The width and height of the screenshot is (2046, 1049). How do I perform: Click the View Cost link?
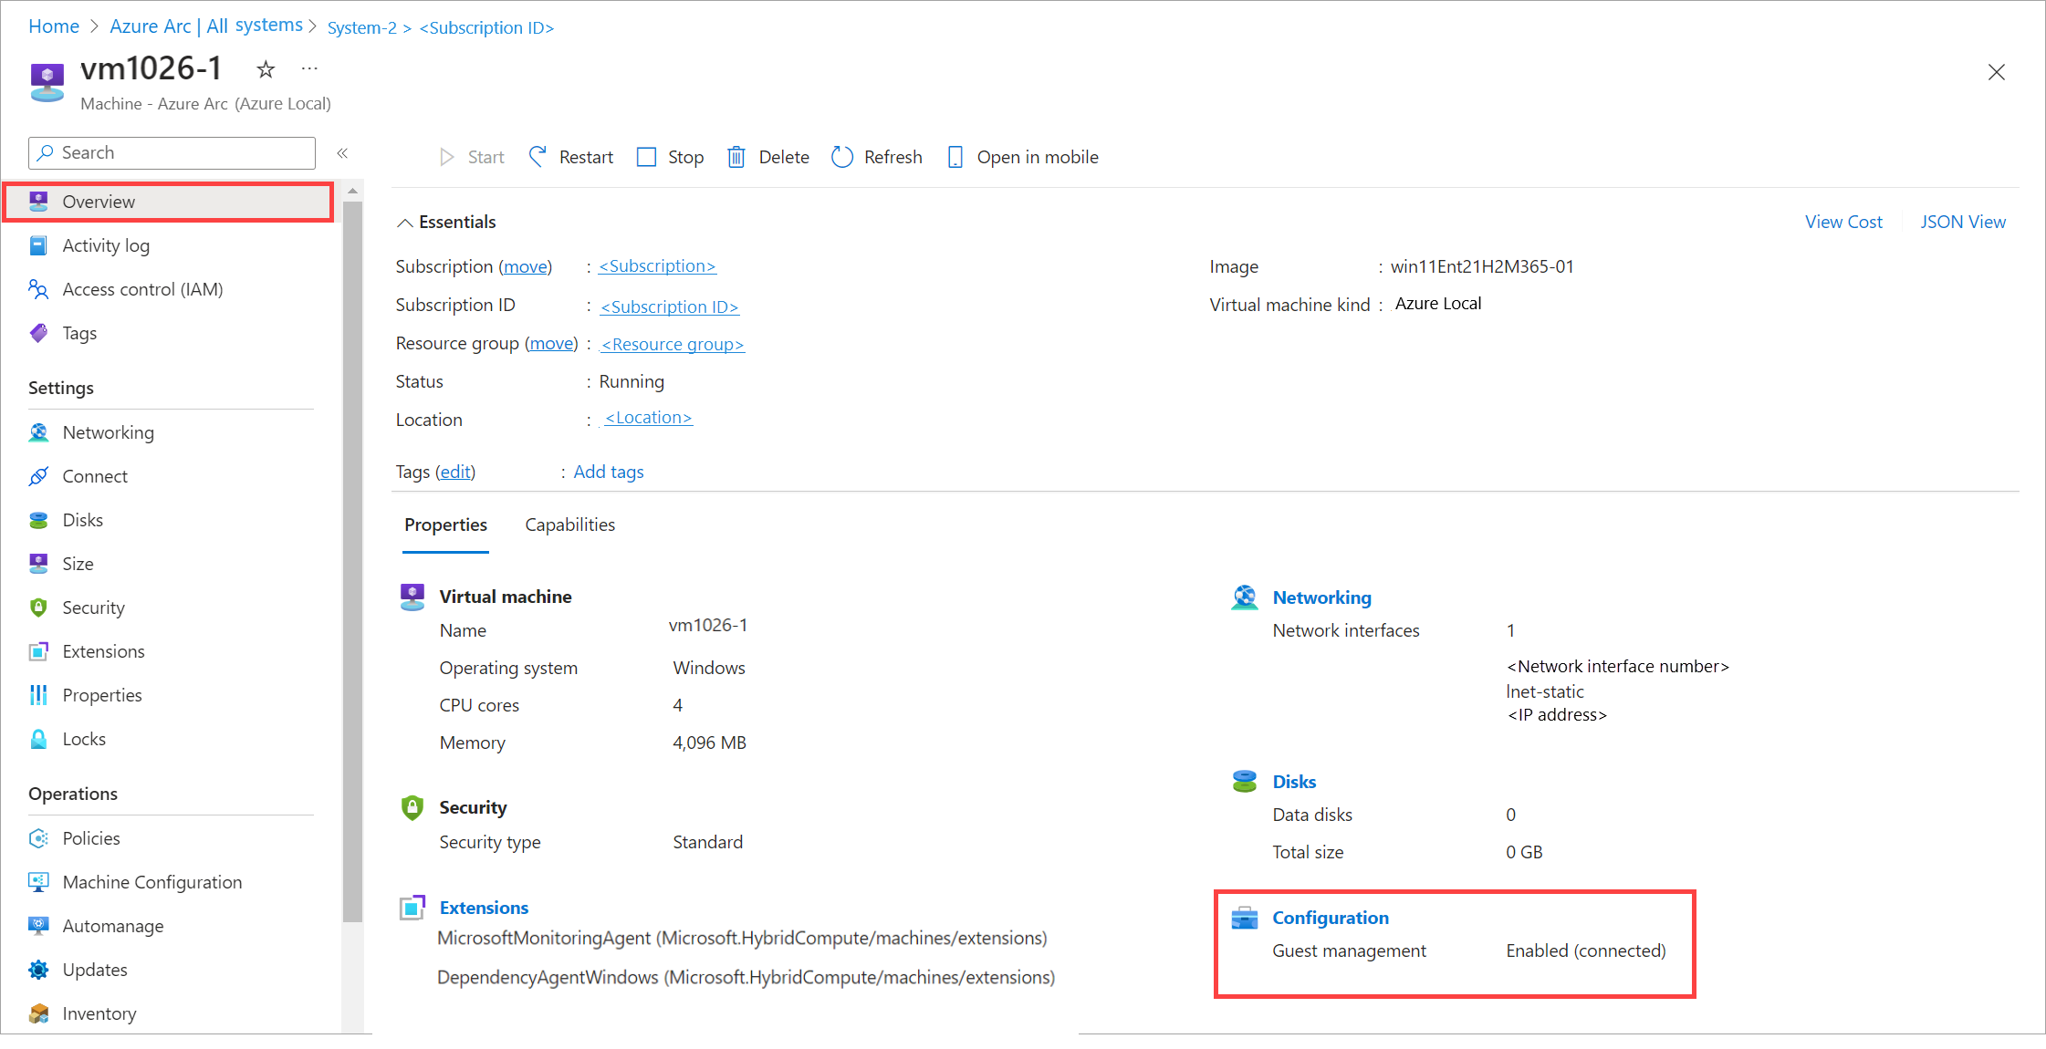(x=1842, y=222)
